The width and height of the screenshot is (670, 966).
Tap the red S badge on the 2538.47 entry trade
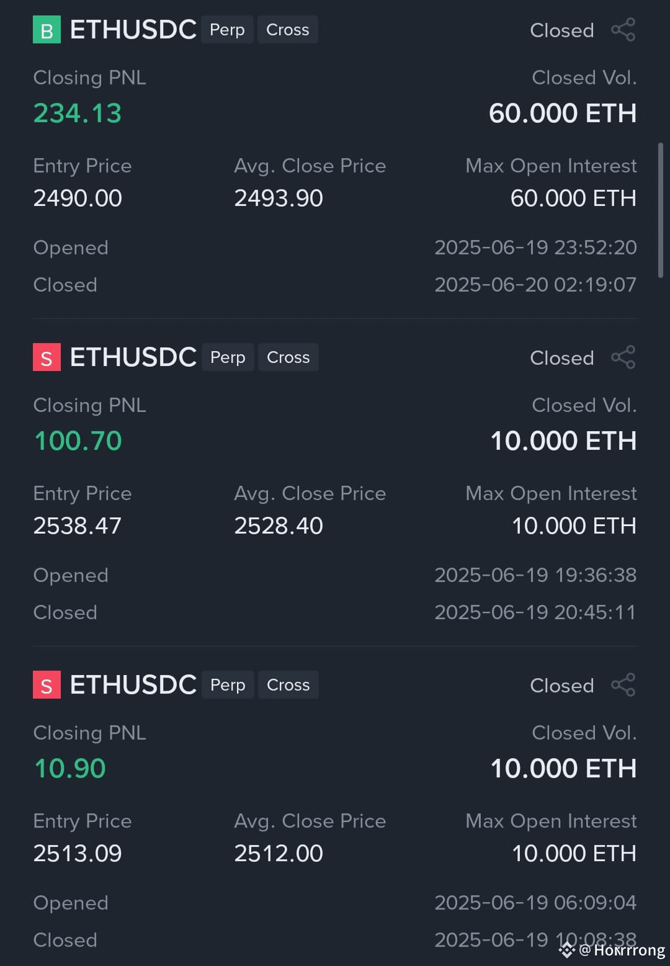[47, 357]
